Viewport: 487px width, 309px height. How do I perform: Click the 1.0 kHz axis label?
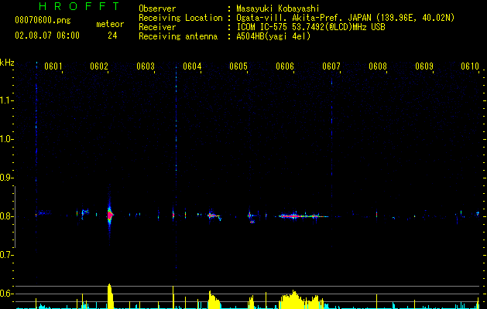click(x=6, y=140)
